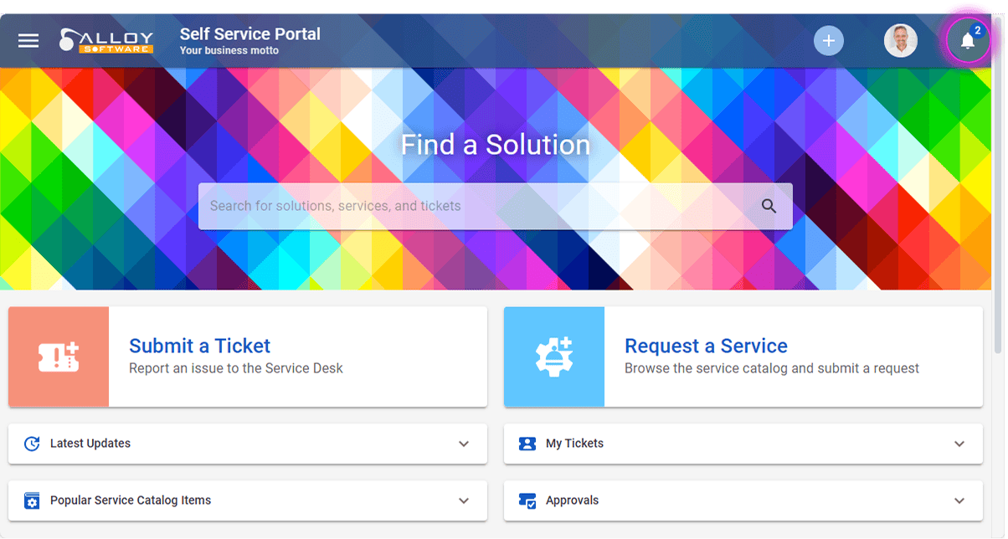The height and width of the screenshot is (539, 1008).
Task: Click the Latest Updates refresh icon
Action: click(32, 444)
